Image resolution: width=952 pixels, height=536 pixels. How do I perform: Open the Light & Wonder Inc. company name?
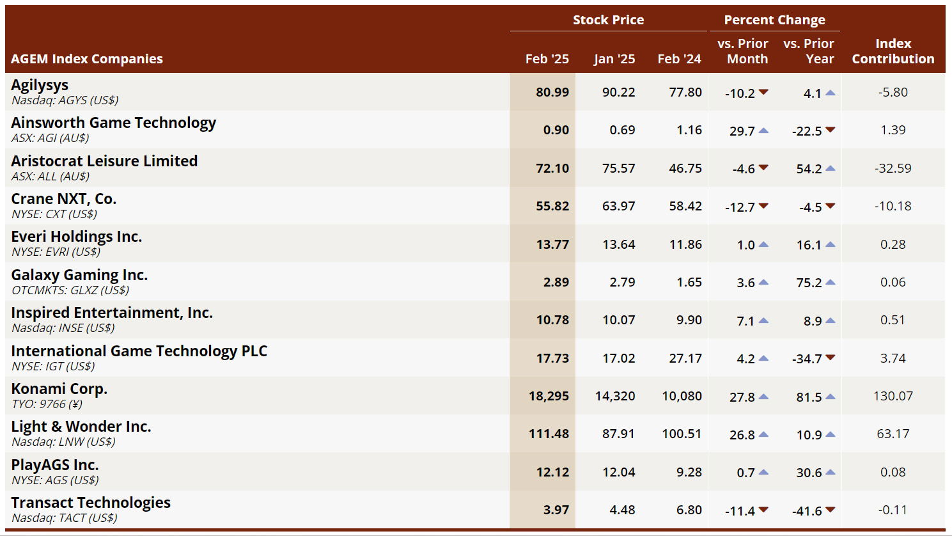click(x=81, y=427)
